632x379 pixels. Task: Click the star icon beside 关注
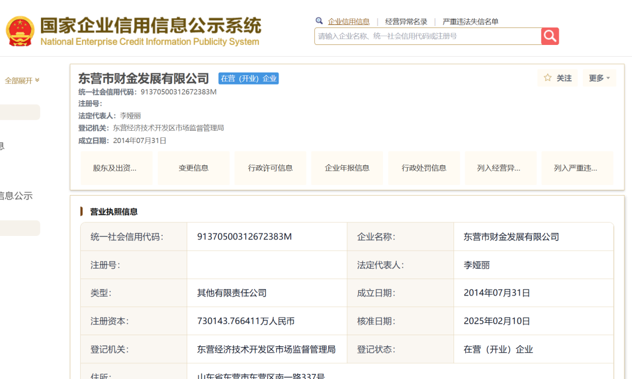pos(548,78)
